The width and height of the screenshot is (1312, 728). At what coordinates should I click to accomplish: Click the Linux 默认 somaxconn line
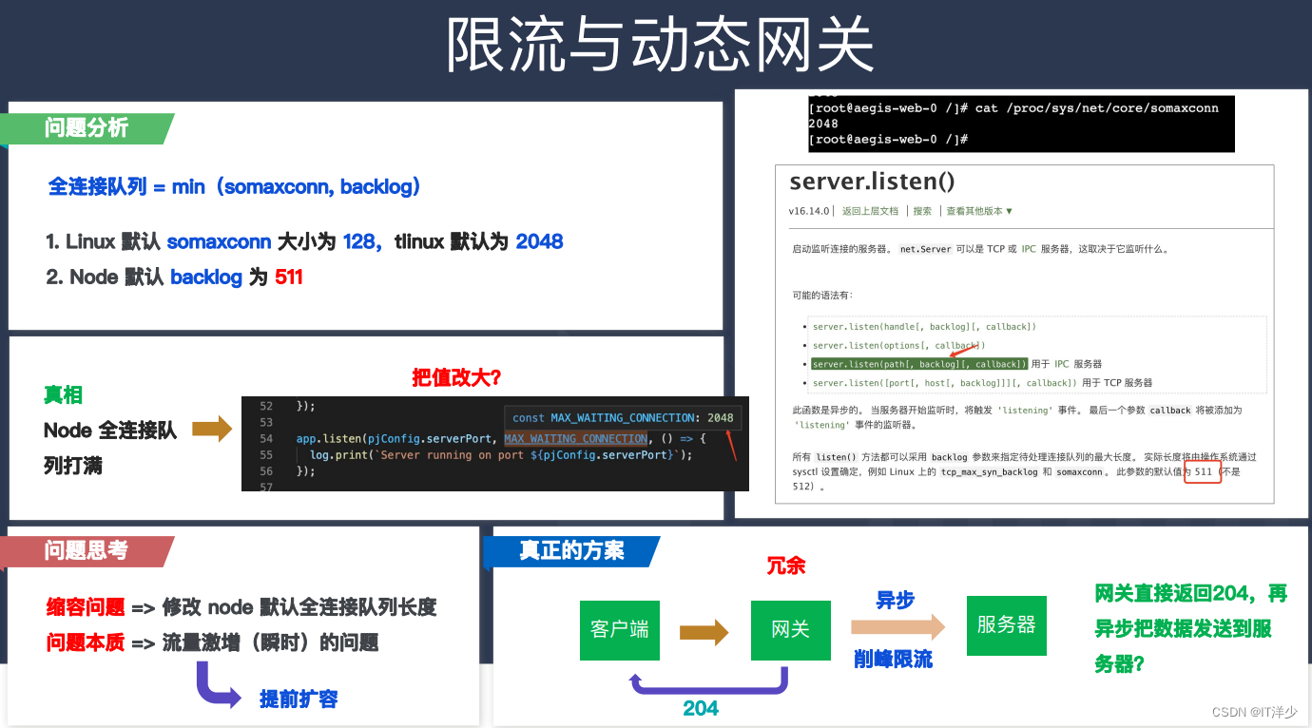click(x=304, y=242)
